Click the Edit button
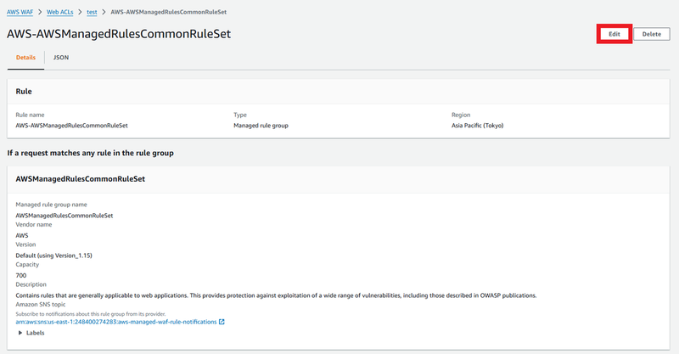 click(x=614, y=34)
